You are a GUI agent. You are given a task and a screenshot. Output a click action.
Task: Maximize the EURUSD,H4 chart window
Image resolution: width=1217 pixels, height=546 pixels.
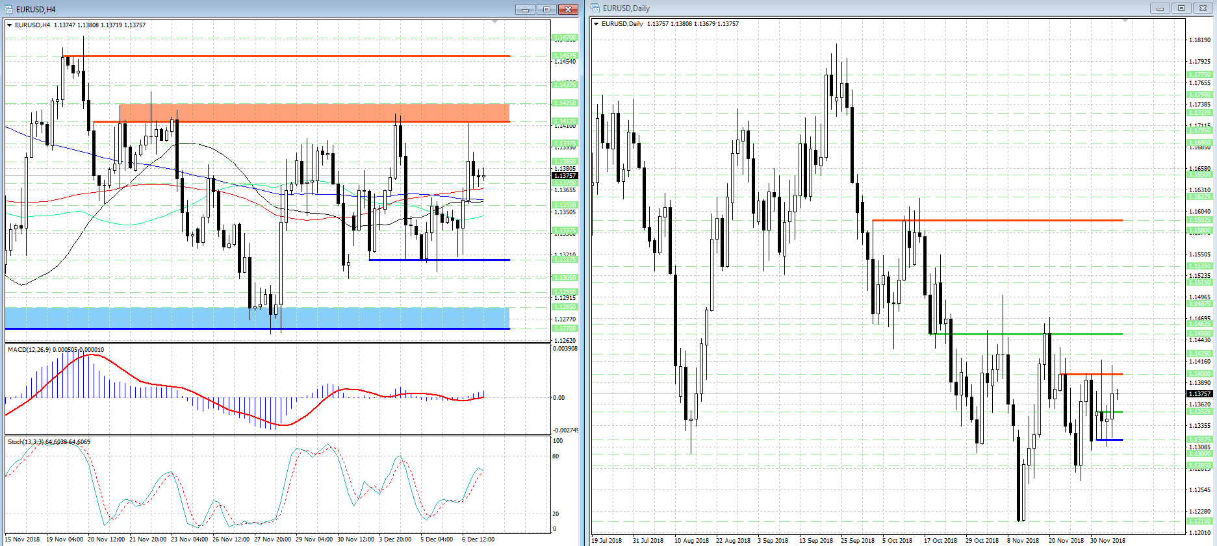[x=546, y=9]
